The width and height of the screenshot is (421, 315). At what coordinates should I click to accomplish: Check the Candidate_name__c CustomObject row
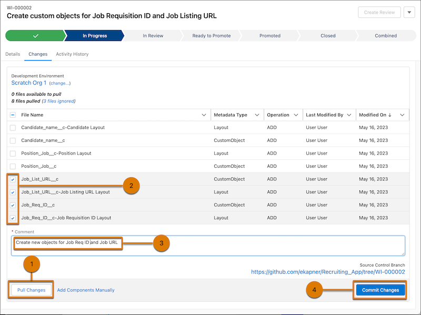point(13,140)
